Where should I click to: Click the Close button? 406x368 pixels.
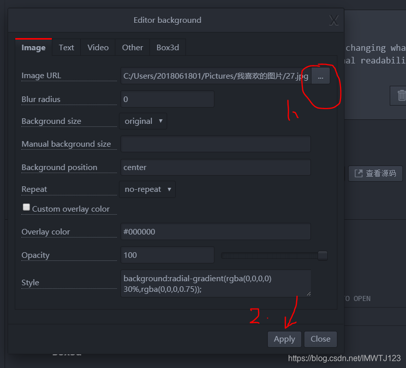pyautogui.click(x=321, y=339)
